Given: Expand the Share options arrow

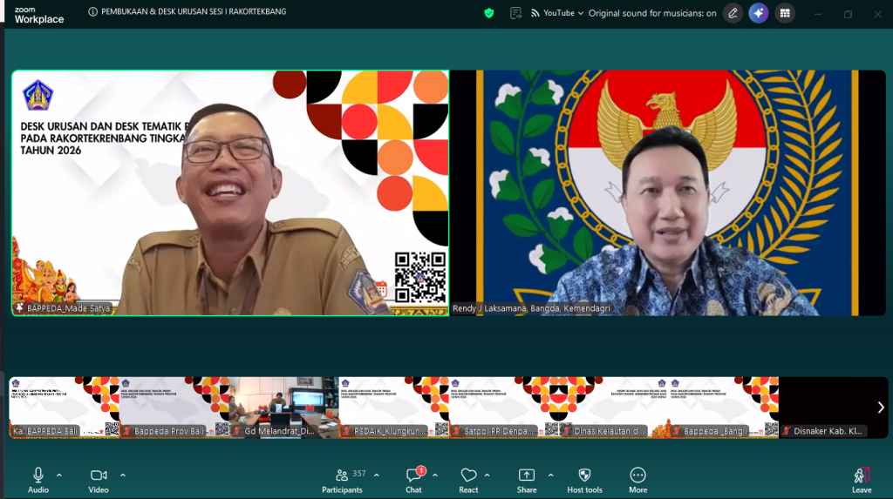Looking at the screenshot, I should [551, 475].
